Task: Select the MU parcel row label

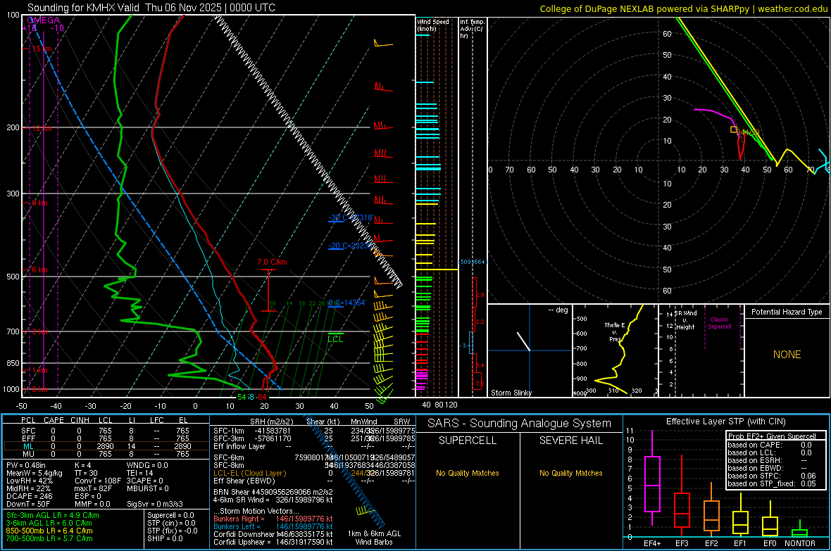Action: (29, 454)
